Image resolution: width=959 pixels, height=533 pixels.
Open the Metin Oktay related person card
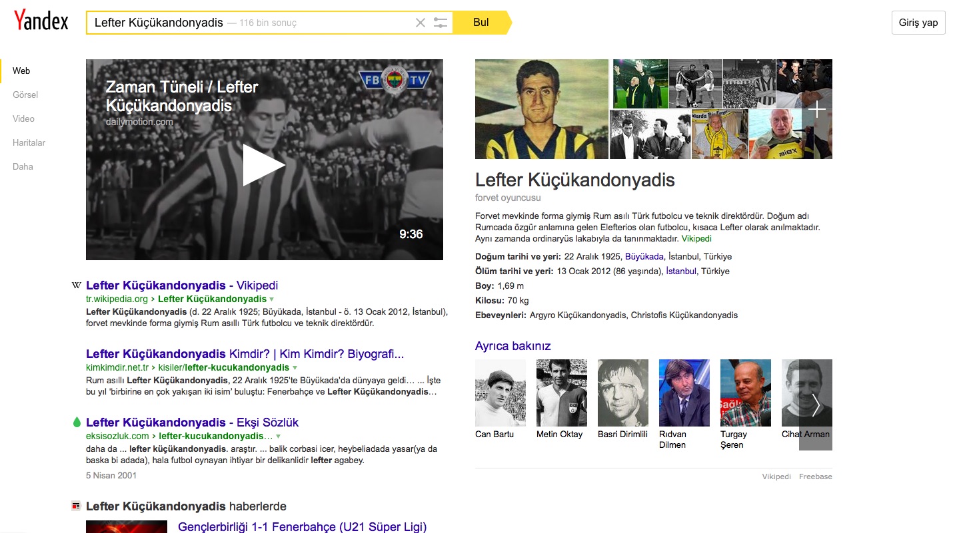point(562,399)
